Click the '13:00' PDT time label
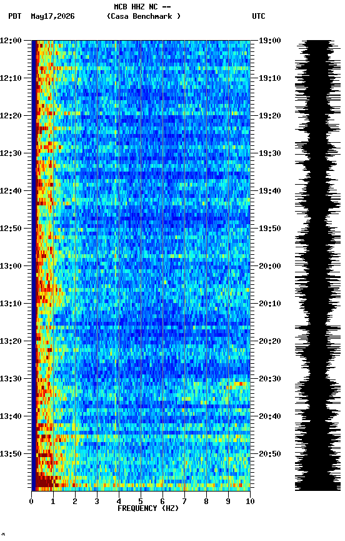Image resolution: width=345 pixels, height=541 pixels. coord(11,266)
